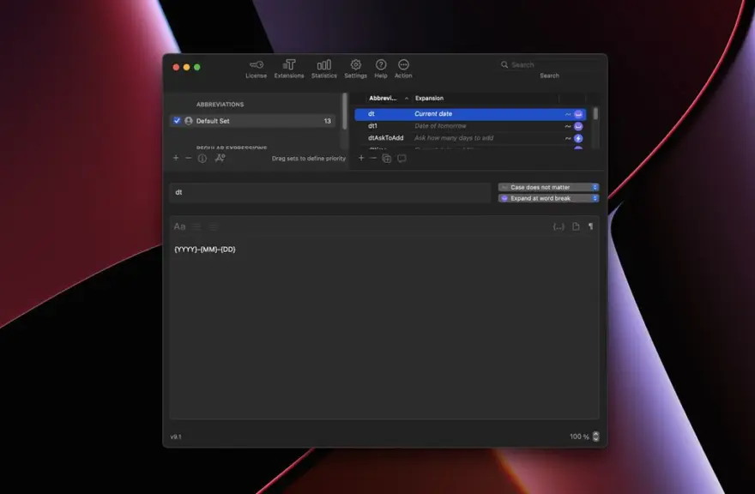Open the Statistics toolbar item
This screenshot has width=755, height=494.
323,69
